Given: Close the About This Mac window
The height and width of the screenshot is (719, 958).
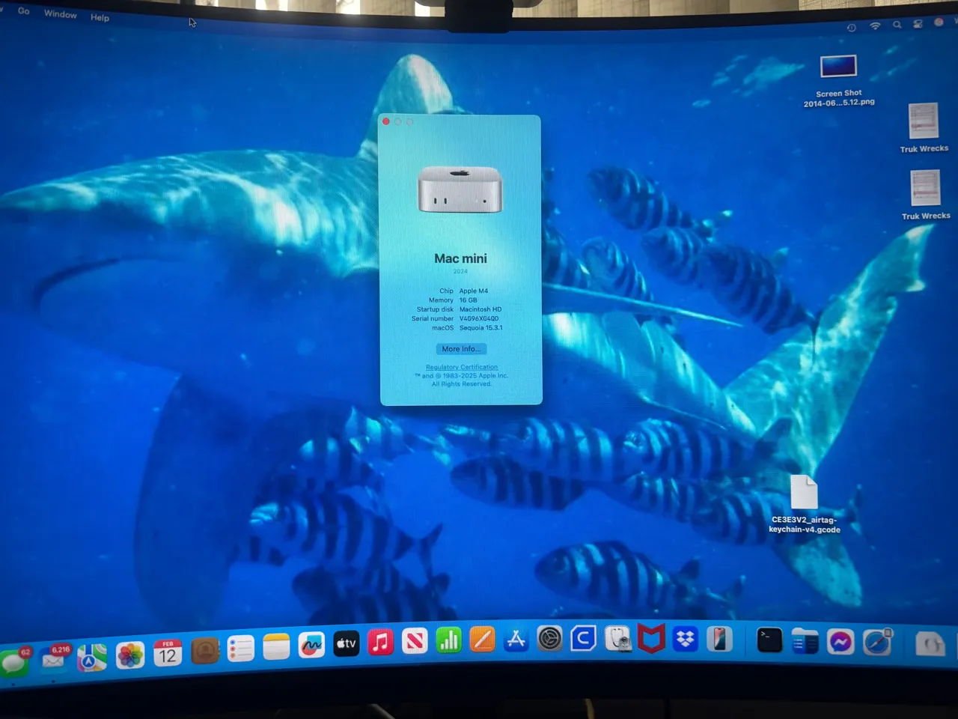Looking at the screenshot, I should click(386, 121).
